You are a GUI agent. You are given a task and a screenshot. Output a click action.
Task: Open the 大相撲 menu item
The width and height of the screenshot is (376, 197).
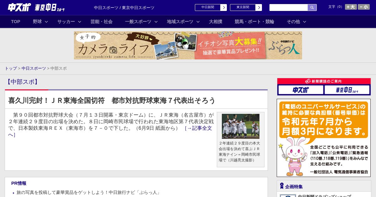click(216, 22)
